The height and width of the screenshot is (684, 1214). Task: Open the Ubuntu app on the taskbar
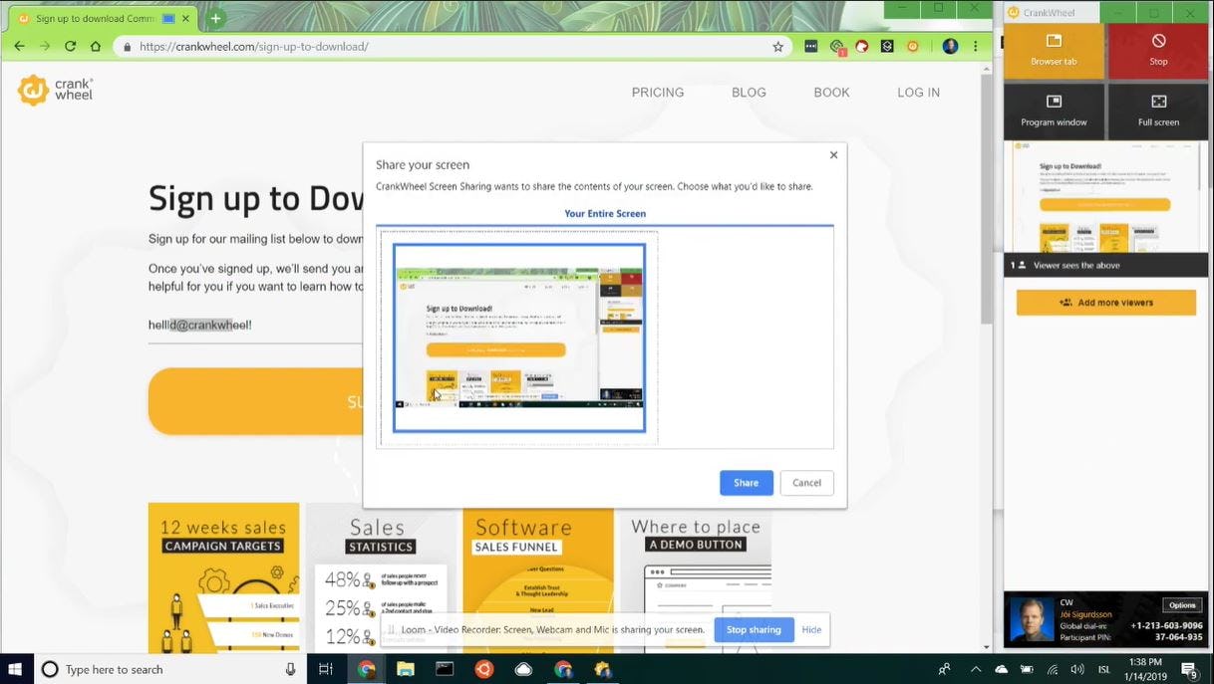pyautogui.click(x=483, y=669)
